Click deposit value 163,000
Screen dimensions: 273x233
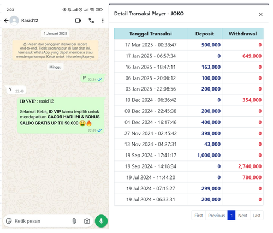click(211, 67)
